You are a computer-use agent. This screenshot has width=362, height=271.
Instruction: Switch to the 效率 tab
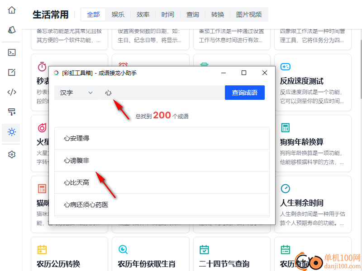[143, 14]
